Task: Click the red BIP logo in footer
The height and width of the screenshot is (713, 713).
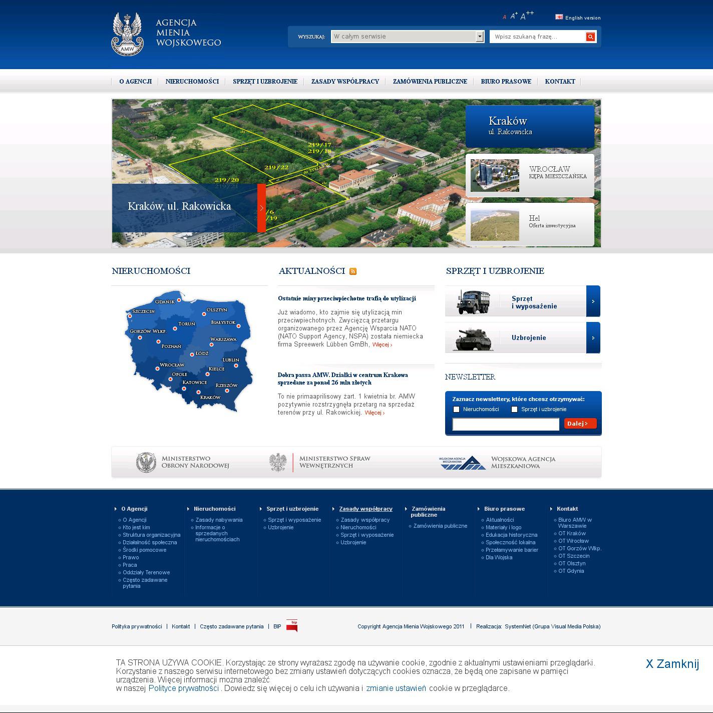Action: click(x=291, y=626)
